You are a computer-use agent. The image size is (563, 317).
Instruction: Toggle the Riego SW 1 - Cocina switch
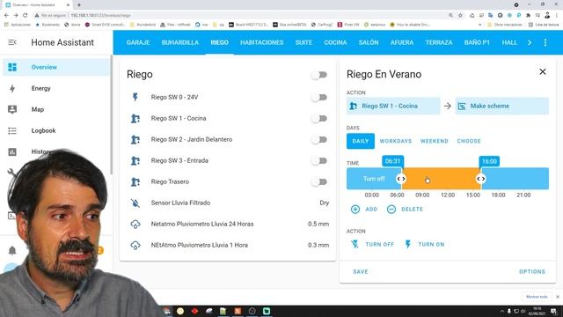319,119
